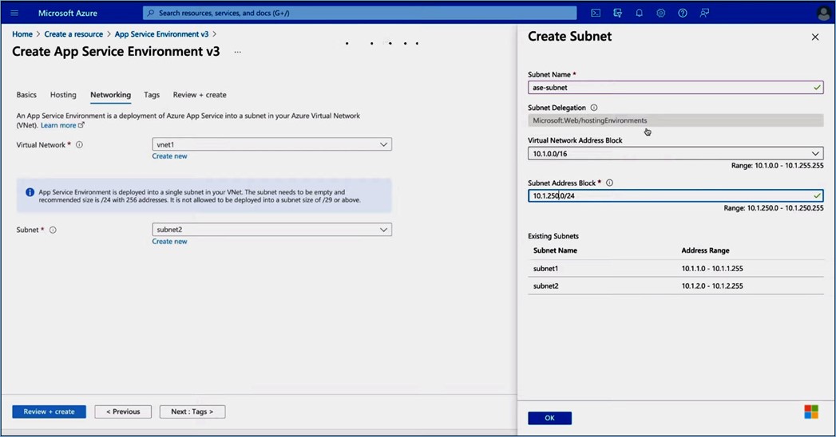836x437 pixels.
Task: Go to App Service Environment v3 breadcrumb
Action: pos(161,34)
